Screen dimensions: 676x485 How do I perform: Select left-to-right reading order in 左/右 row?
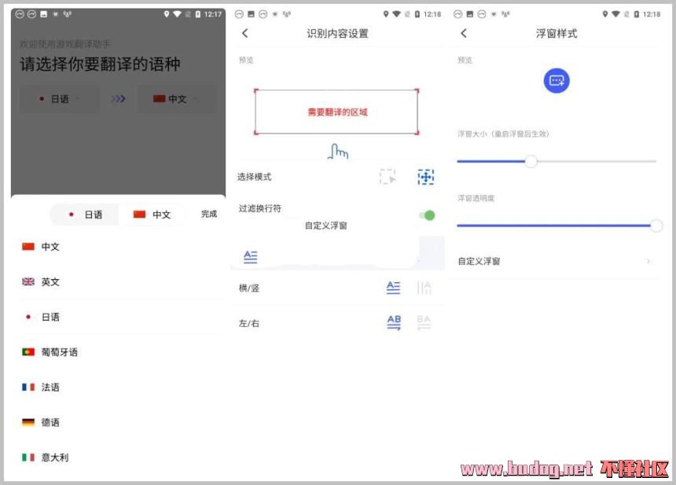click(394, 322)
